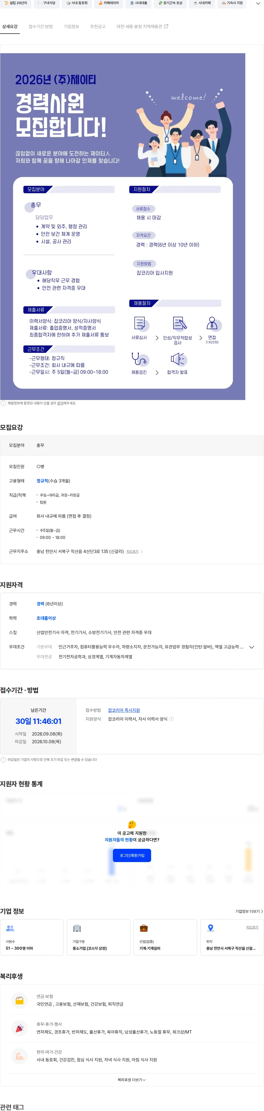The height and width of the screenshot is (1111, 264).
Task: Click the 사원수 people icon
Action: (10, 928)
